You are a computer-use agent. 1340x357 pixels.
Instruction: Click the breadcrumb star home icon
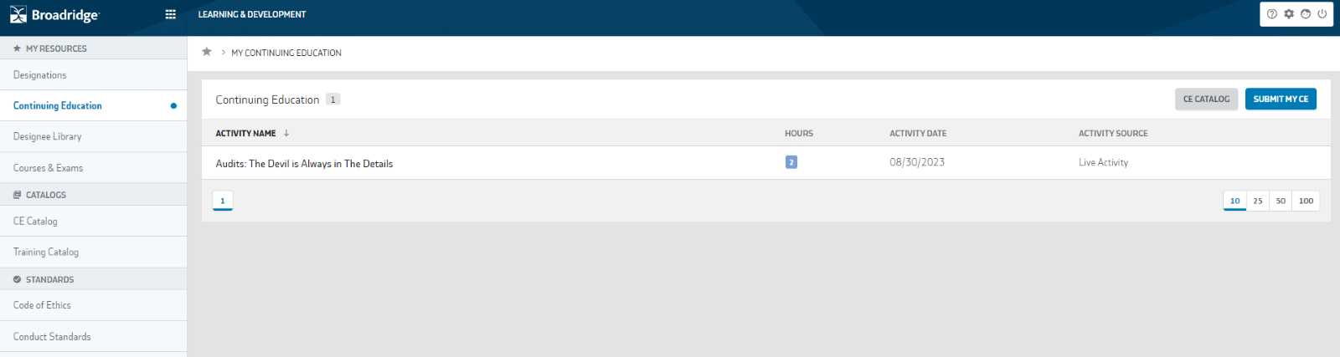pyautogui.click(x=207, y=52)
